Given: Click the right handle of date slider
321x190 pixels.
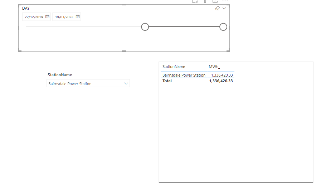Looking at the screenshot, I should pyautogui.click(x=223, y=27).
